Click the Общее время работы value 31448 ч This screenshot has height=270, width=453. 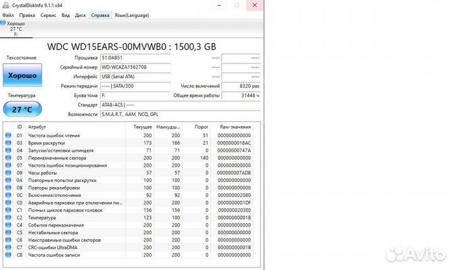coord(241,96)
